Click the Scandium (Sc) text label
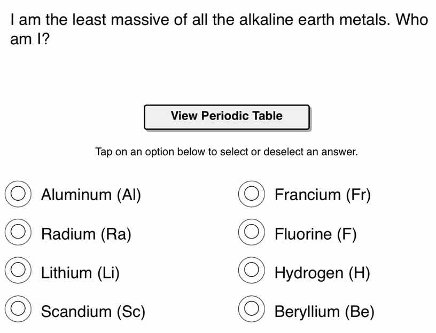 (92, 311)
